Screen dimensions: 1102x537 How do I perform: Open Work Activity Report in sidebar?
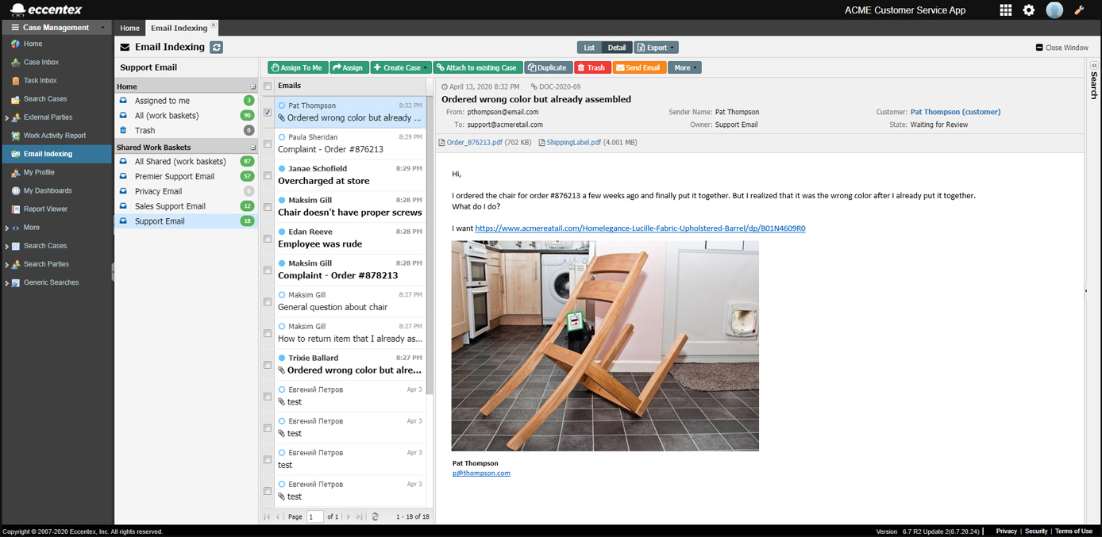54,136
